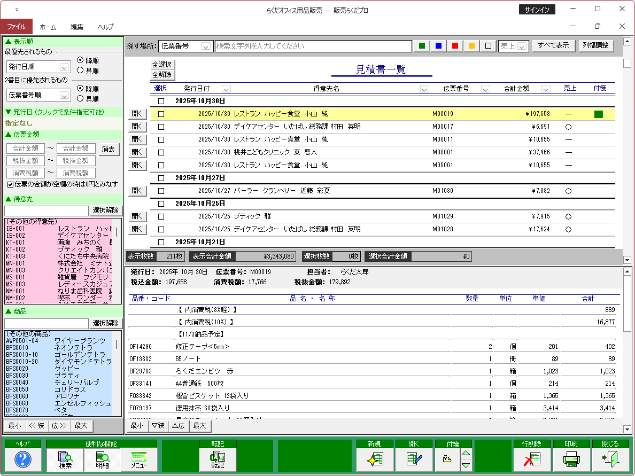Screen dimensions: 635x476
Task: Click the 印刷 printer icon
Action: 571,459
